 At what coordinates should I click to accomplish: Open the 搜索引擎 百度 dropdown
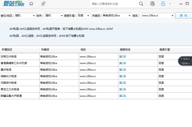tap(84, 16)
